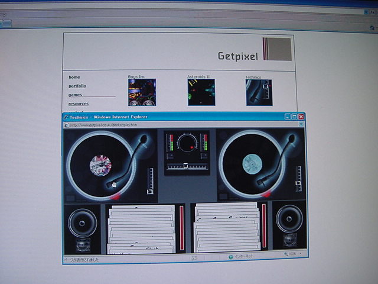Viewport: 378px width, 284px height.
Task: Toggle the left deck start/stop button
Action: (x=70, y=198)
